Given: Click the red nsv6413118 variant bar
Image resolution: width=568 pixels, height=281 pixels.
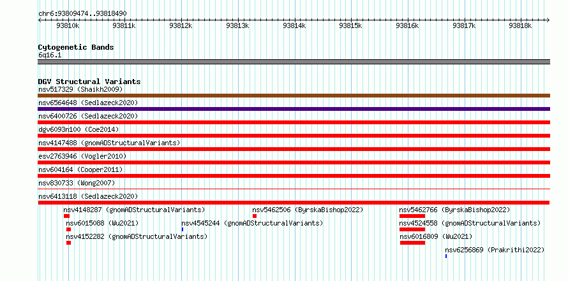Looking at the screenshot, I should (x=294, y=203).
